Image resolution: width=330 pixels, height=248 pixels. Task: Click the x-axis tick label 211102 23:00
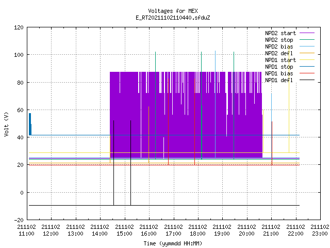coord(320,230)
